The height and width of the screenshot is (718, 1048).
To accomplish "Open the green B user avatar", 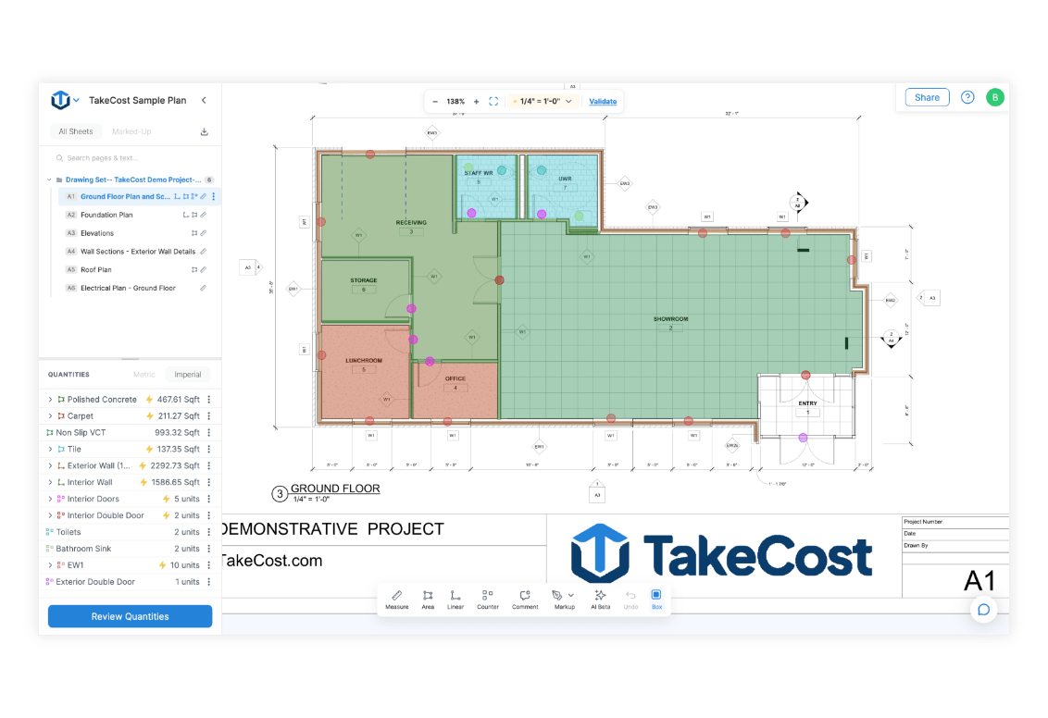I will tap(994, 97).
